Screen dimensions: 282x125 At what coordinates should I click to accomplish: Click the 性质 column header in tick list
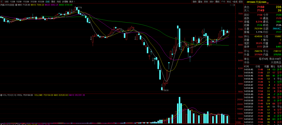pyautogui.click(x=279, y=67)
